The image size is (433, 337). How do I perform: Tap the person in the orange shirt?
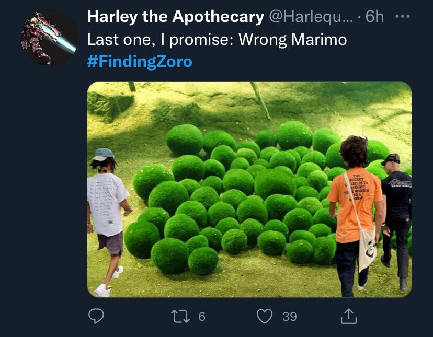pyautogui.click(x=356, y=216)
